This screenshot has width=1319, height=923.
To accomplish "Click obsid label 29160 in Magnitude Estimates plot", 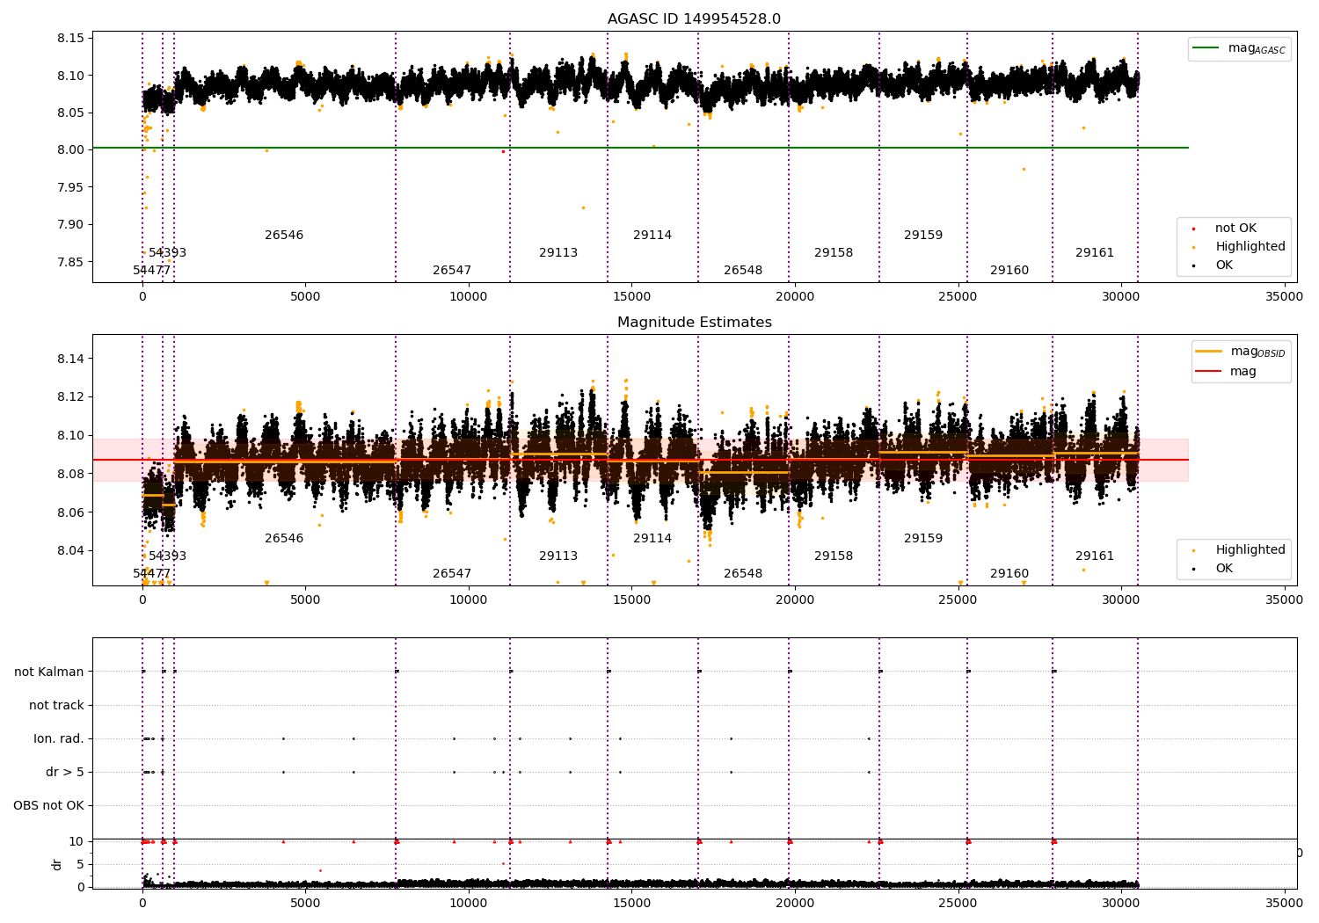I will click(x=1009, y=574).
